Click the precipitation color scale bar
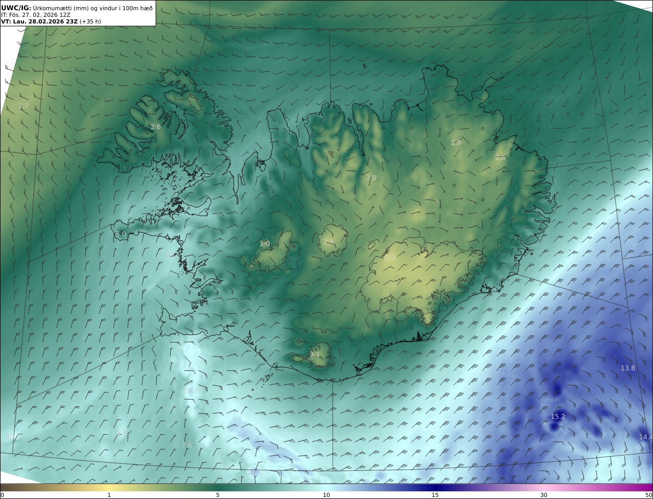Screen dimensions: 653x499 click(x=326, y=487)
